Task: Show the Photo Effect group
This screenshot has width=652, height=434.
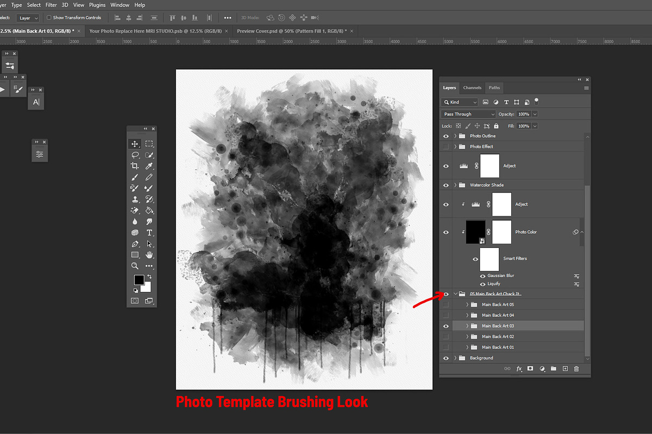Action: [x=446, y=146]
